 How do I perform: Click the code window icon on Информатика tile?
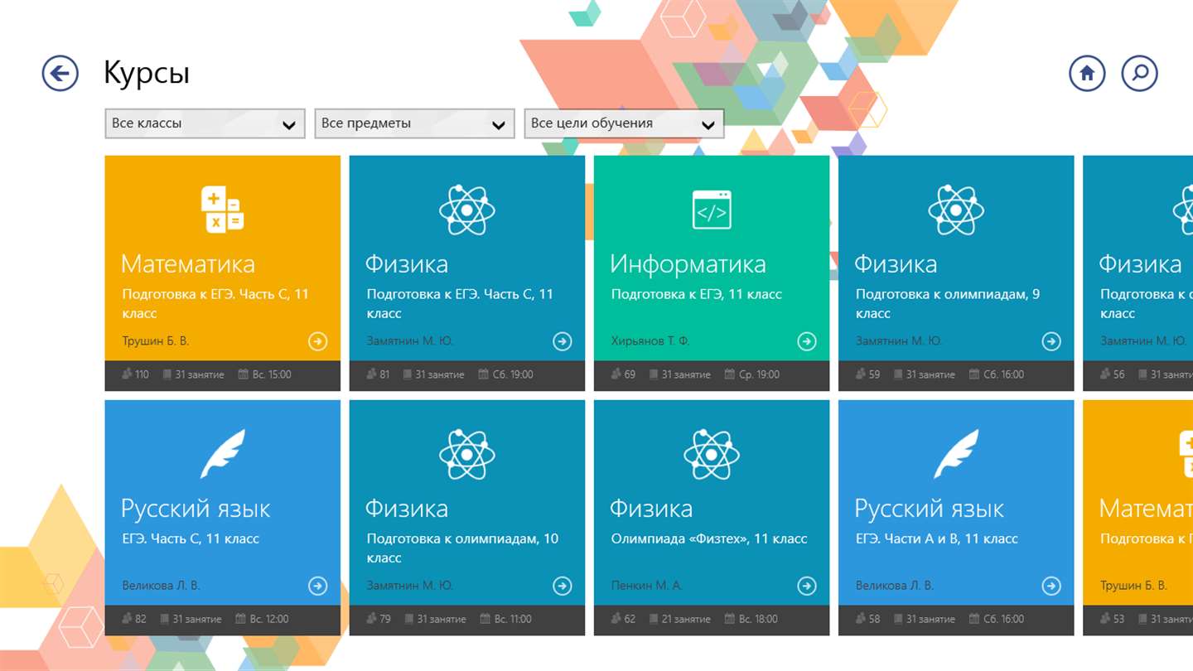[x=712, y=210]
